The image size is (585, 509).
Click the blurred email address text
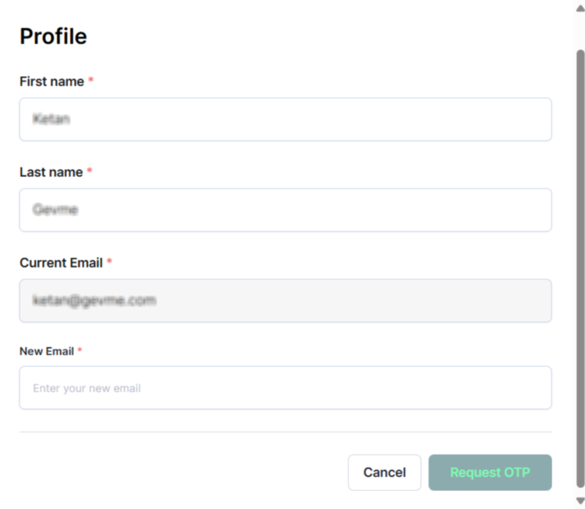[x=95, y=300]
